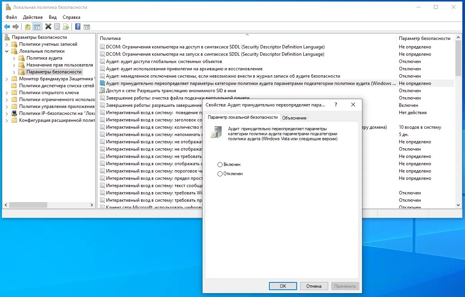
Task: Click icon of Аудит: немедленное отключение системы row
Action: 102,76
